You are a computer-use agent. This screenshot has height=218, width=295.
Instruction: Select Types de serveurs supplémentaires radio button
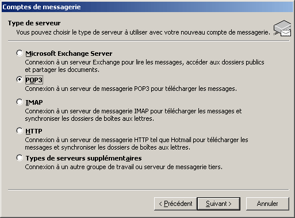pyautogui.click(x=20, y=158)
